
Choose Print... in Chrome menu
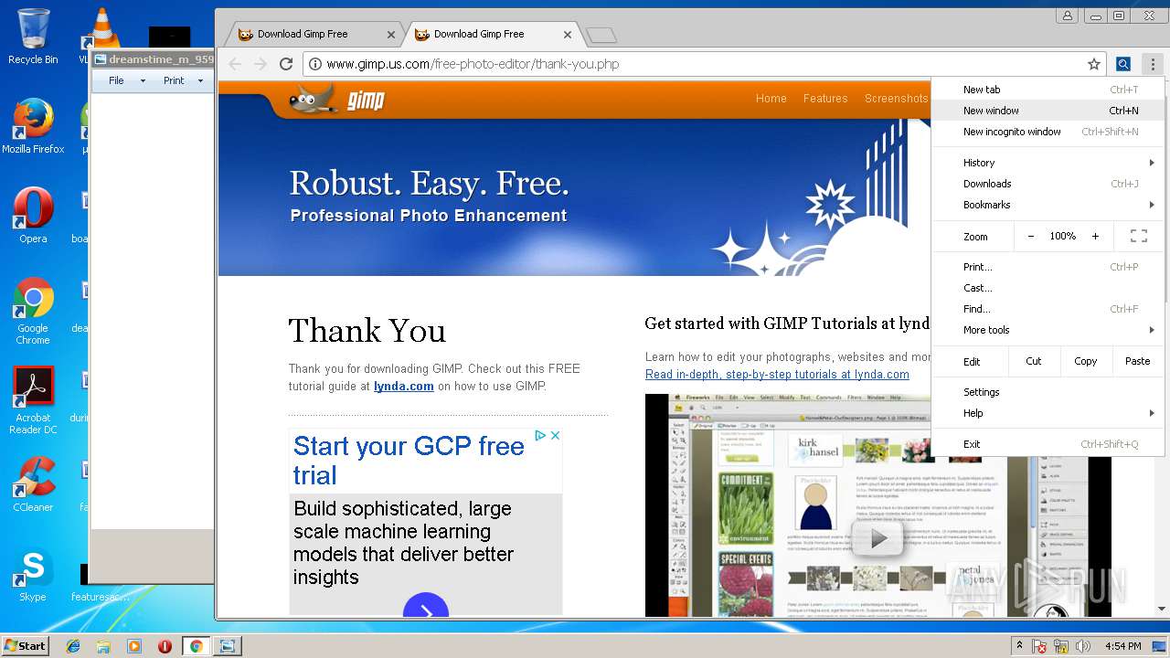click(x=1048, y=267)
